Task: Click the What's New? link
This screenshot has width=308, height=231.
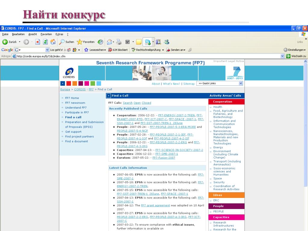Action: click(171, 84)
